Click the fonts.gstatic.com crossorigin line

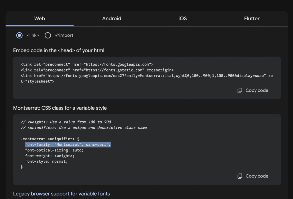coord(97,70)
